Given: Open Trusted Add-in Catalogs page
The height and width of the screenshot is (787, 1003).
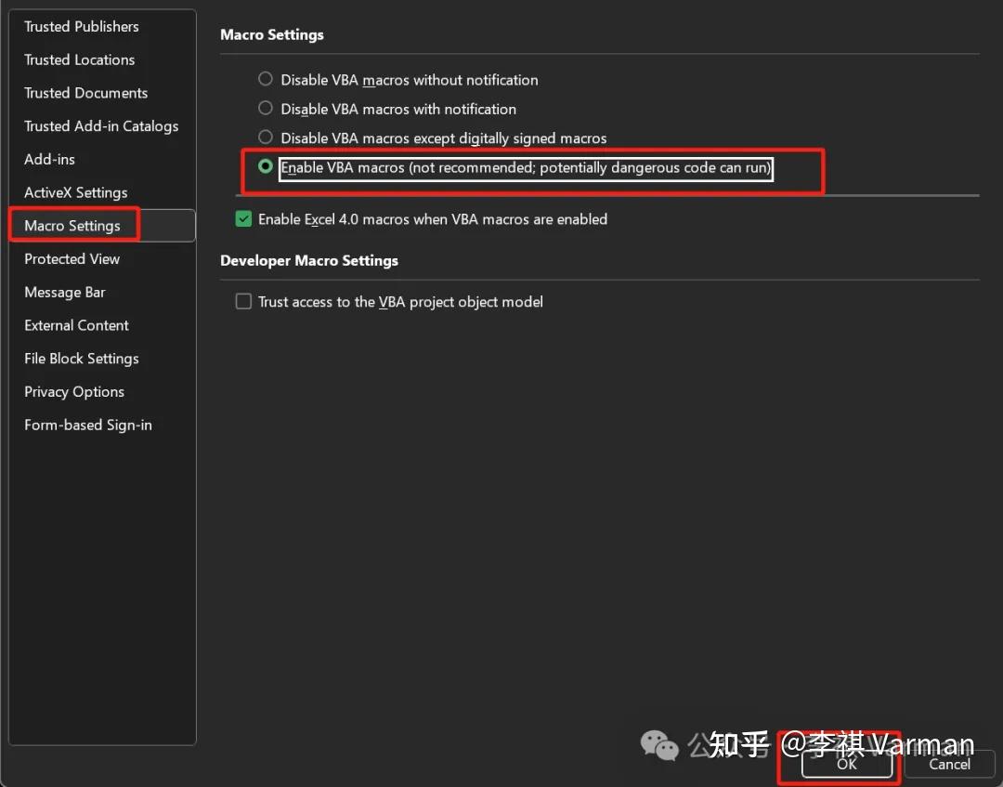Looking at the screenshot, I should tap(101, 125).
